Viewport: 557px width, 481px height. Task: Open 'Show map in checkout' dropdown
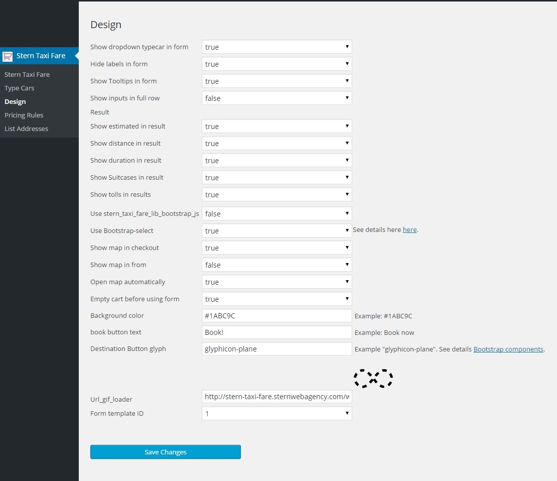click(276, 248)
